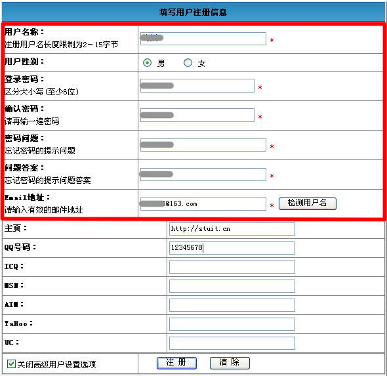Click the 请再输一遍密码 hint text

coord(32,121)
